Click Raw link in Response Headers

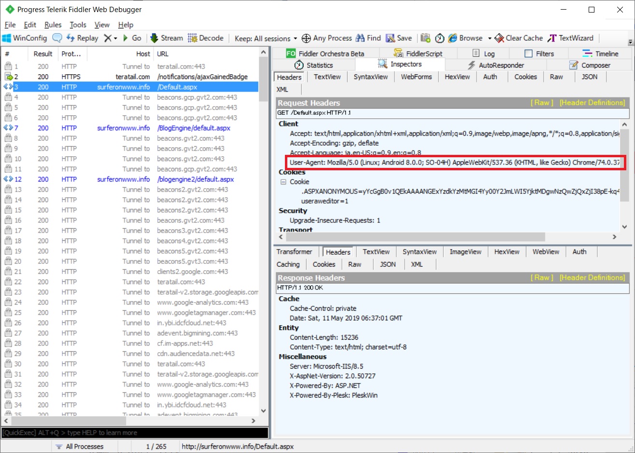542,278
